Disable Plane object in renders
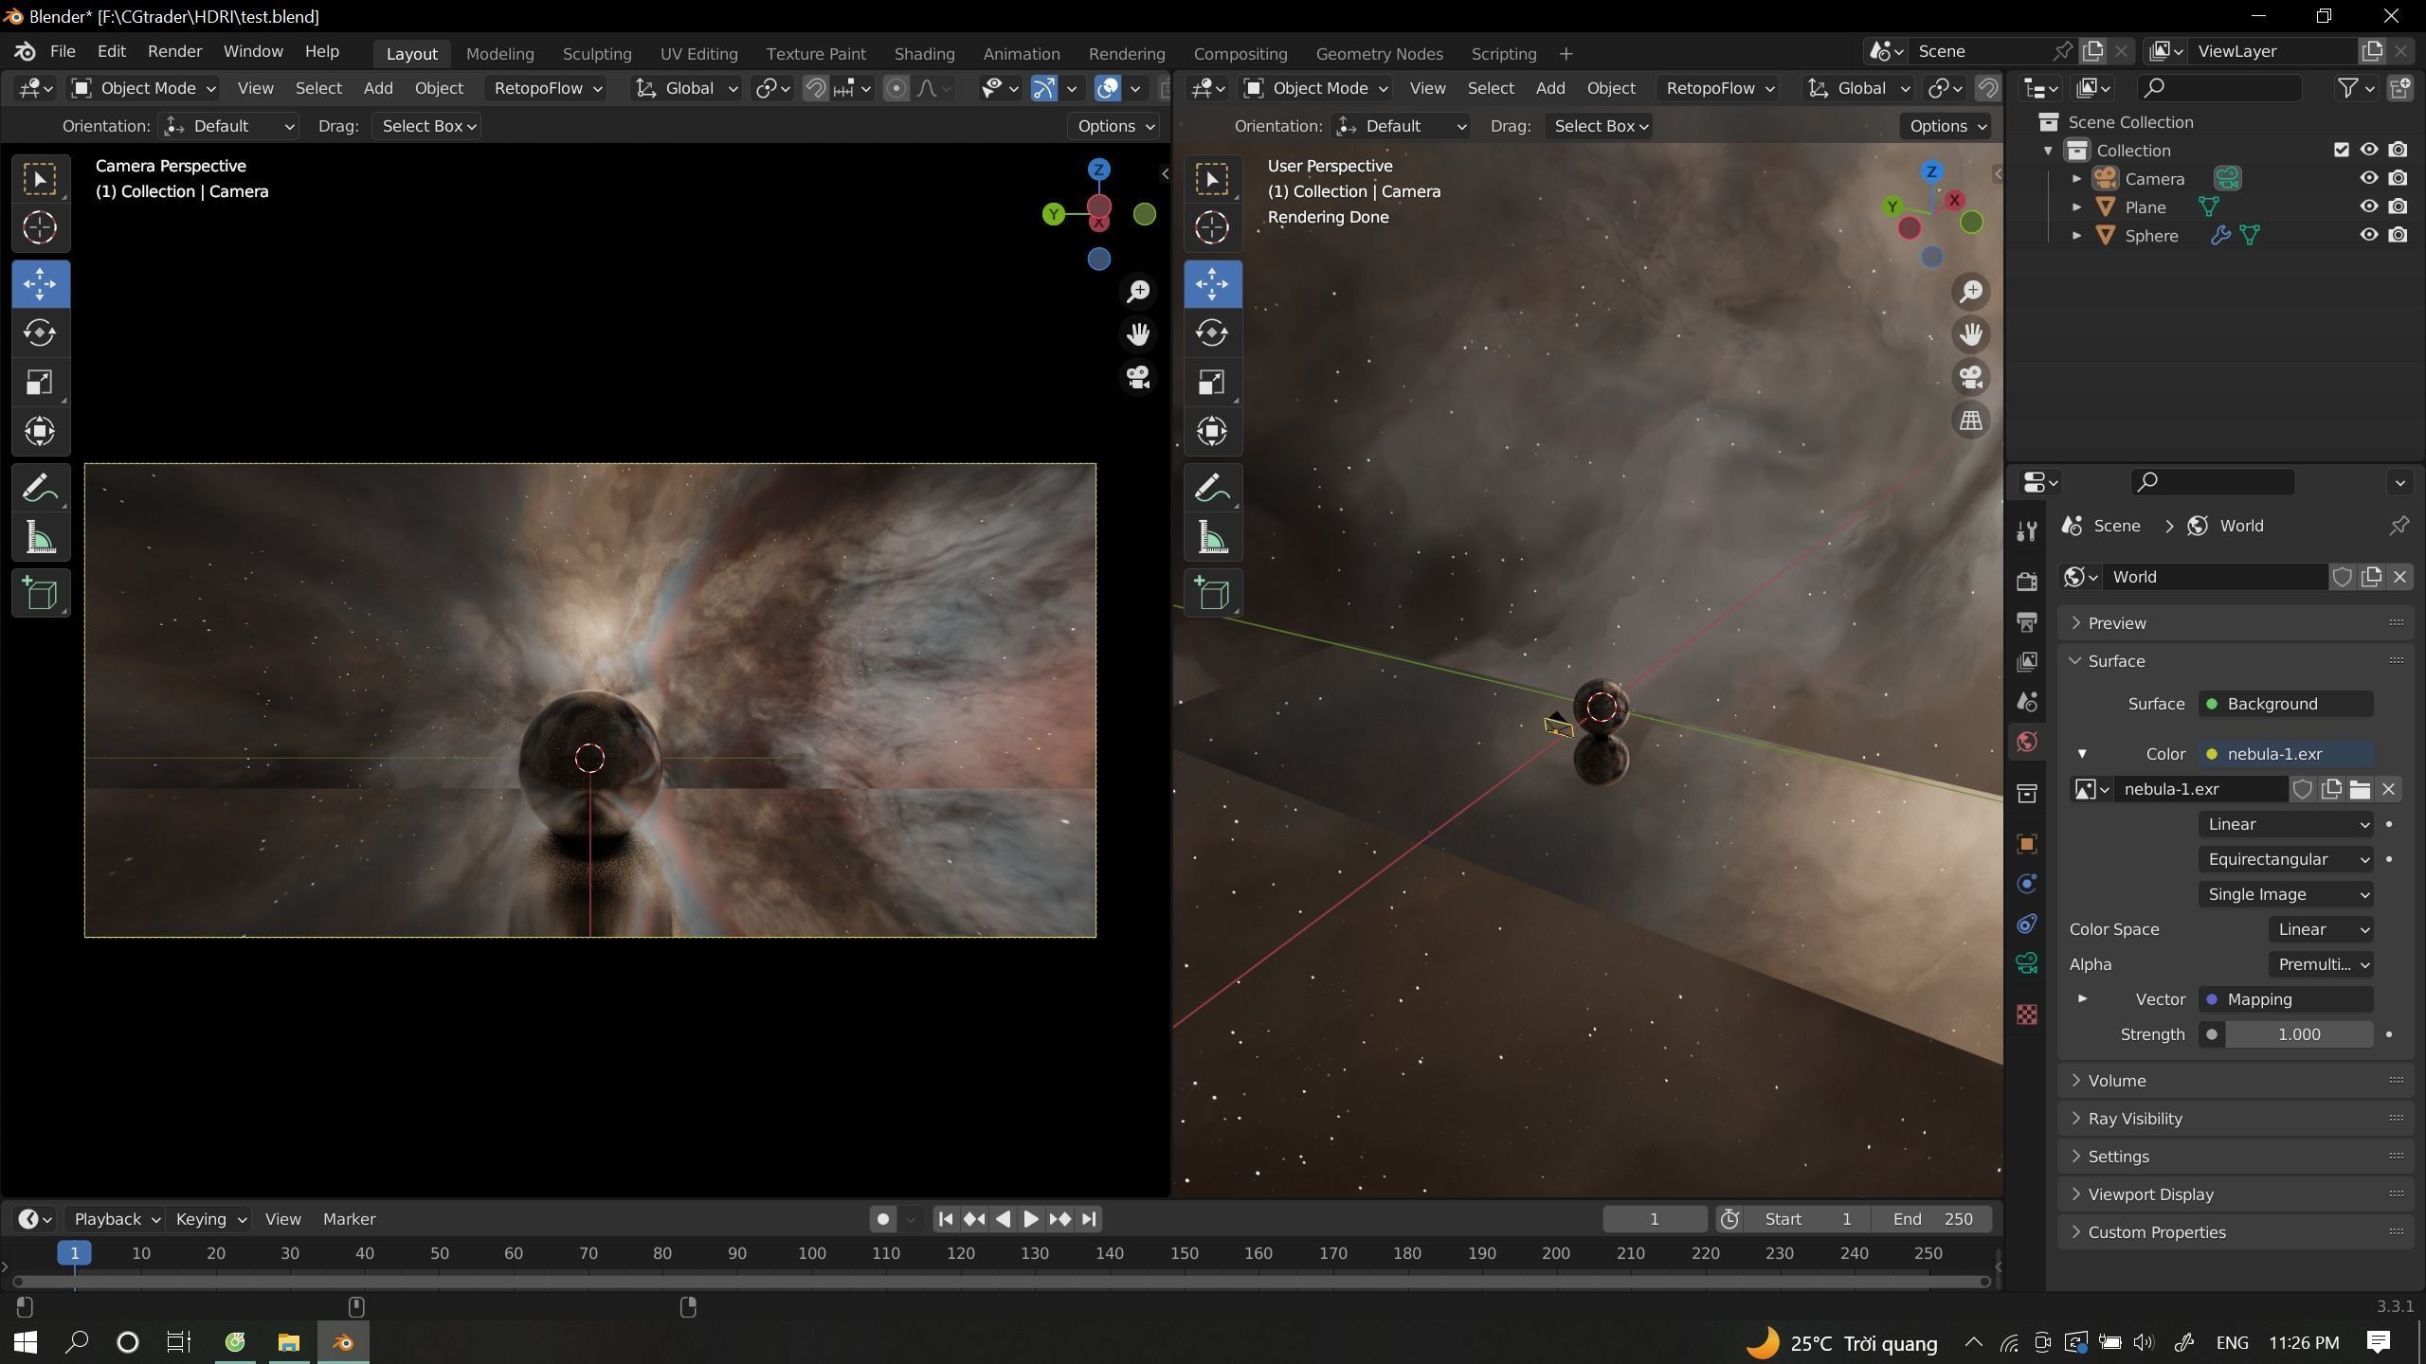The height and width of the screenshot is (1364, 2426). click(x=2398, y=206)
